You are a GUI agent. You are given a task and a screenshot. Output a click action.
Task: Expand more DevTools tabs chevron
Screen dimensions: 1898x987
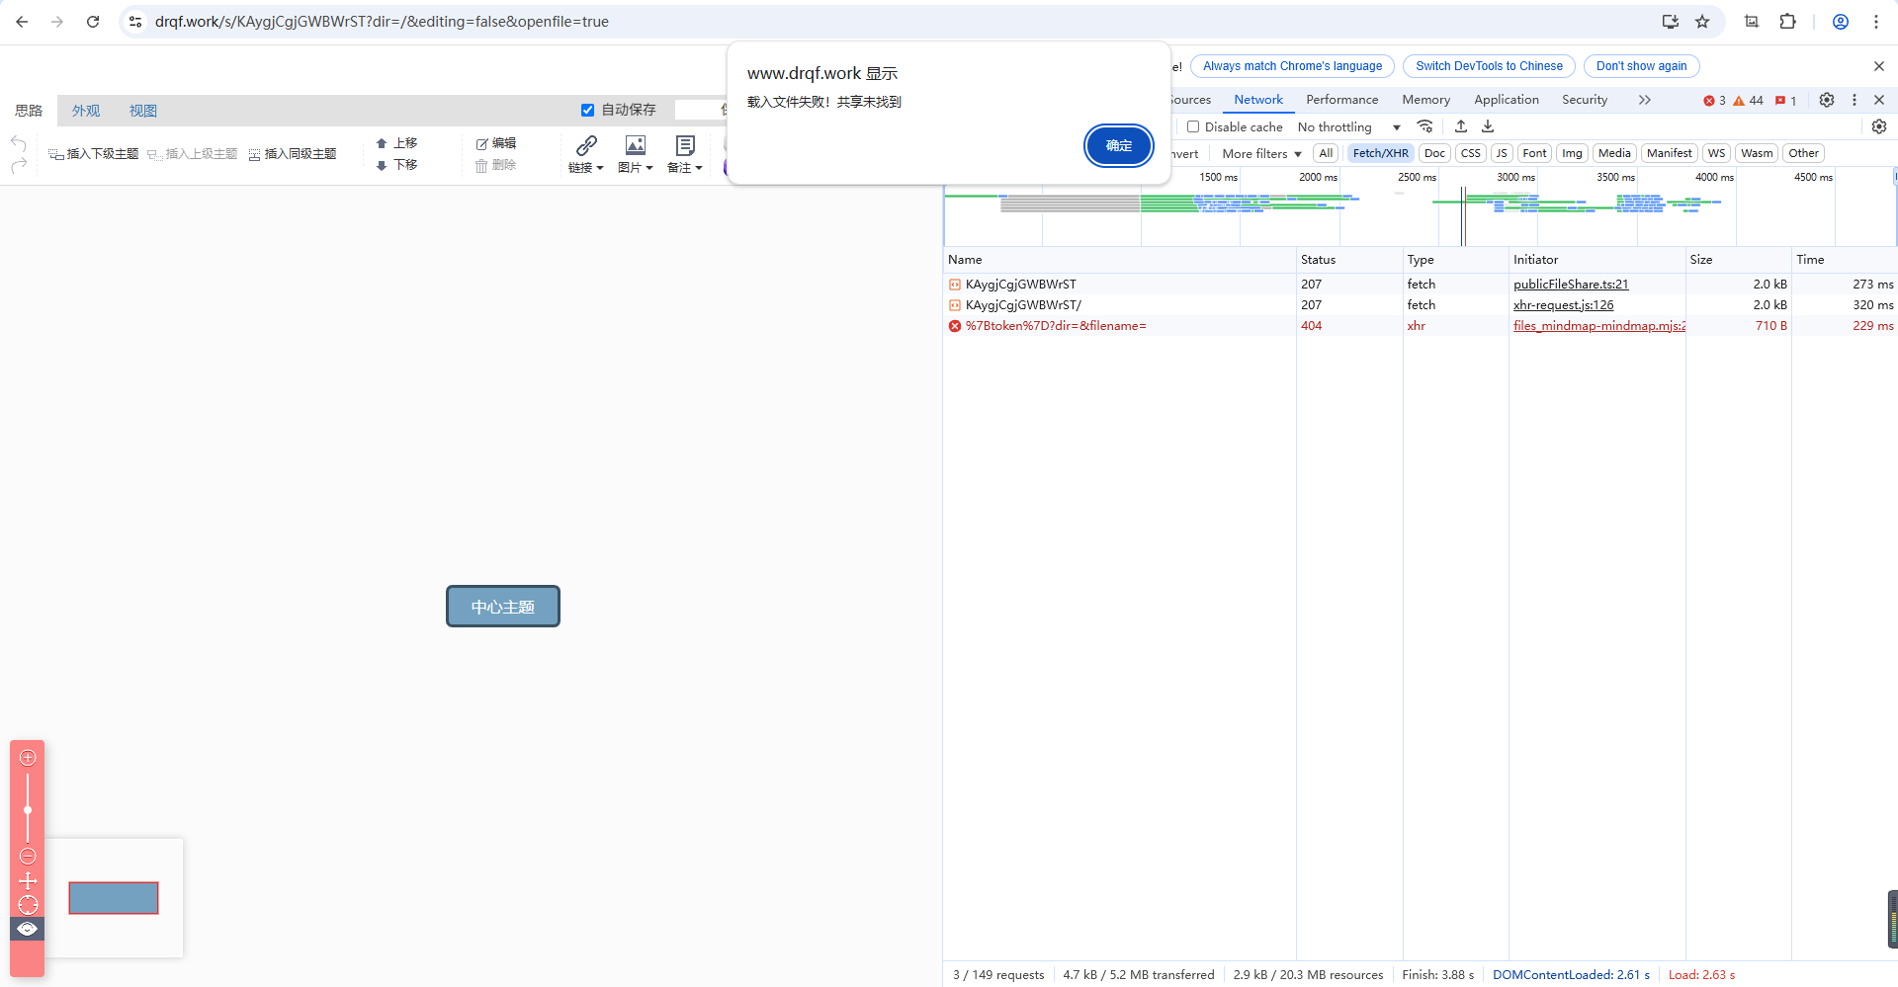point(1645,100)
